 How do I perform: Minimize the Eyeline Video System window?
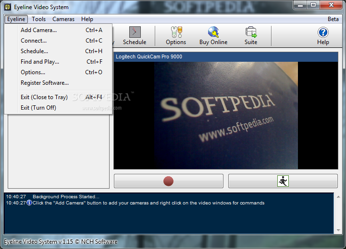click(300, 5)
